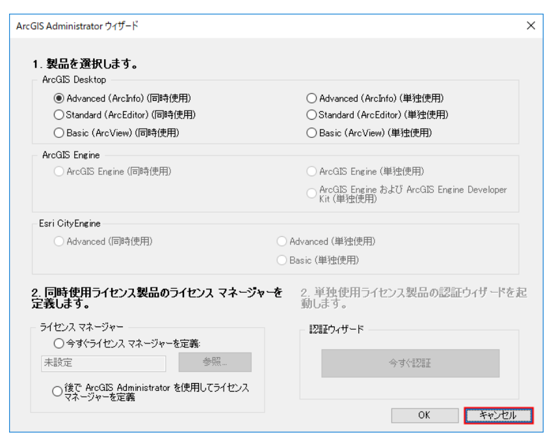Click the 参照... browse button
Screen dimensions: 554x441
click(215, 362)
